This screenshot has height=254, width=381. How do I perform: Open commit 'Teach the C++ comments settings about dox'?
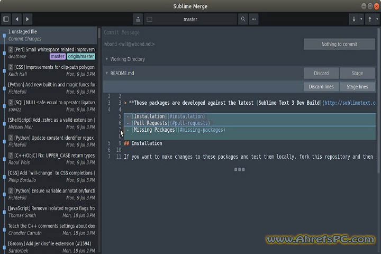[x=49, y=229]
